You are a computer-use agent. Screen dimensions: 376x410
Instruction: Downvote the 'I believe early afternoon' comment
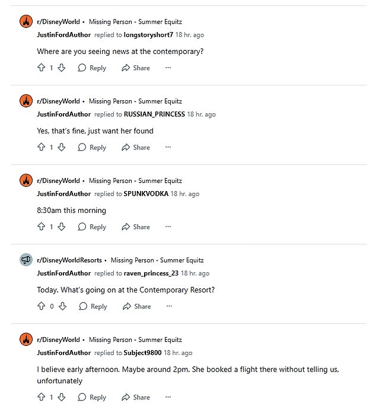pyautogui.click(x=61, y=398)
